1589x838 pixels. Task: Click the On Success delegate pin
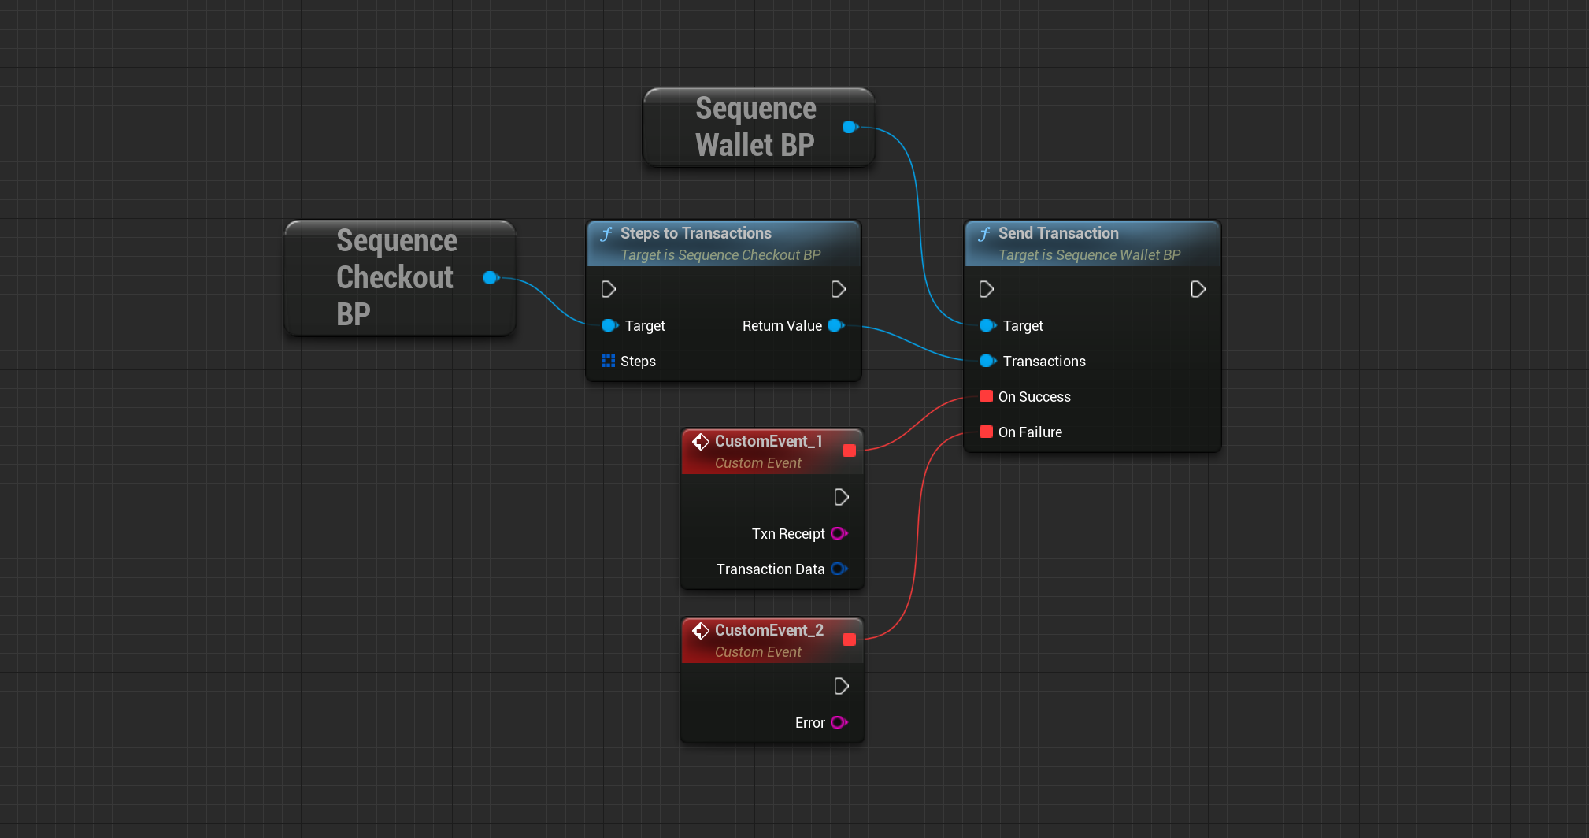pos(986,396)
